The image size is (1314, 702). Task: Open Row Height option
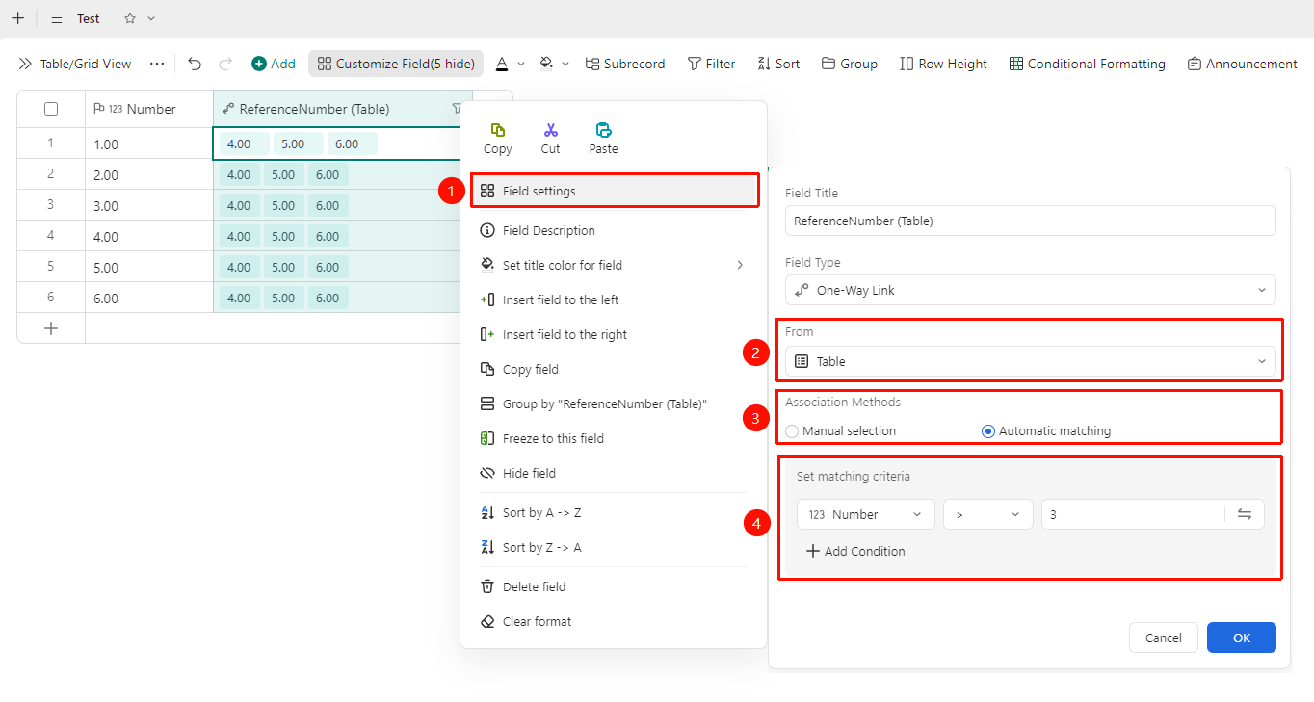(943, 64)
